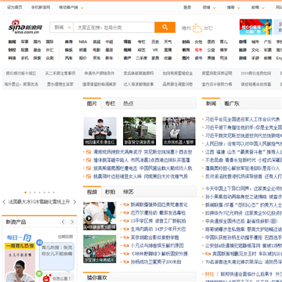Screen dimensions: 282x282
Task: Switch to the 图片 tab
Action: [92, 103]
